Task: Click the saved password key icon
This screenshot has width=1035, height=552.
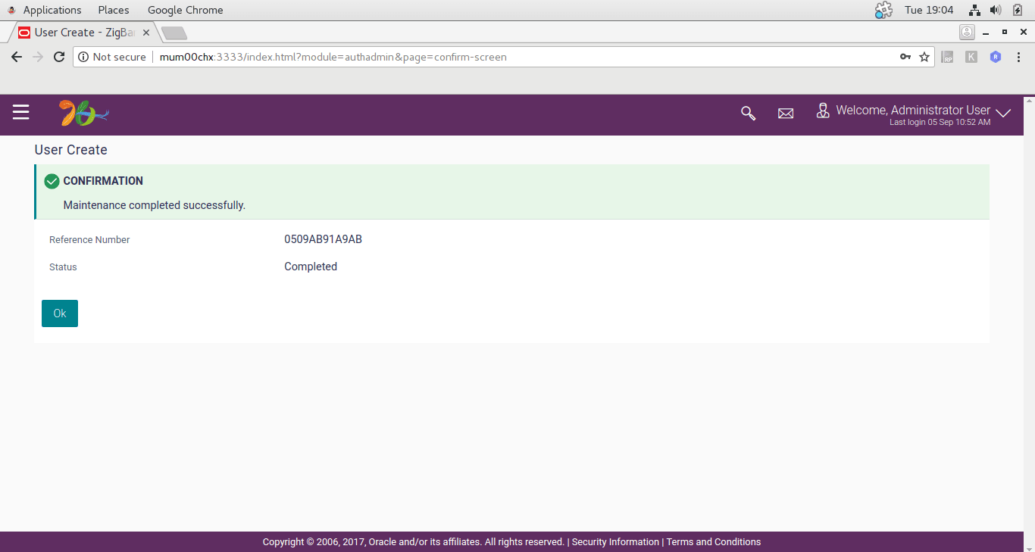Action: 905,57
